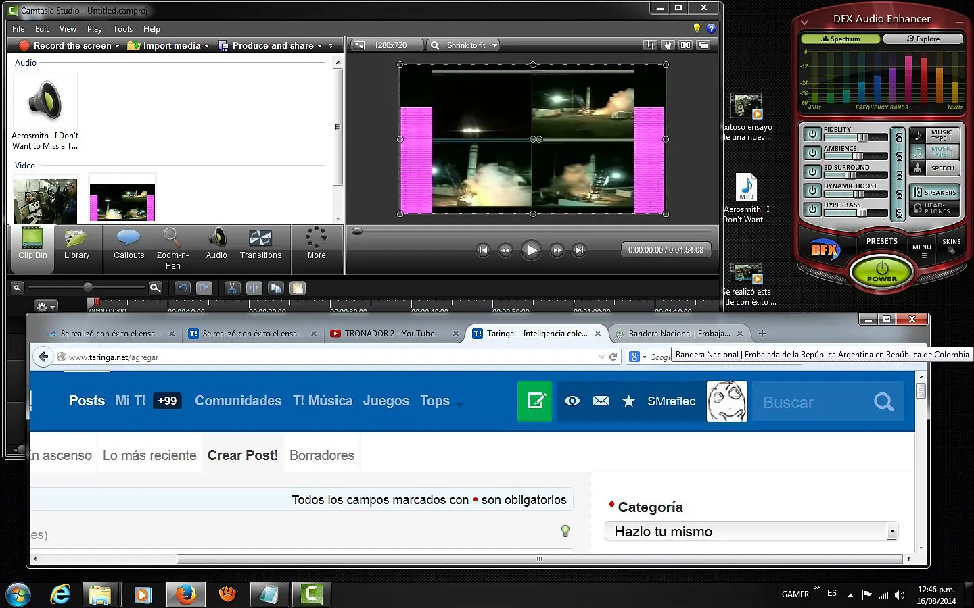Expand the Categoría dropdown
The image size is (974, 608).
[x=892, y=532]
